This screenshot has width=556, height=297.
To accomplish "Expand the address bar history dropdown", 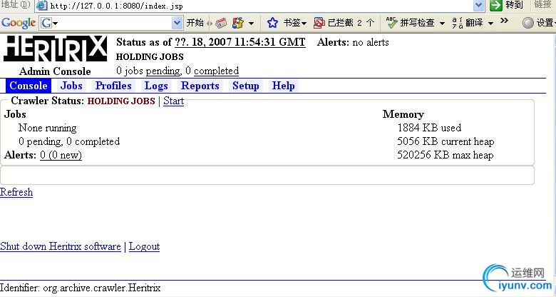I will [478, 5].
